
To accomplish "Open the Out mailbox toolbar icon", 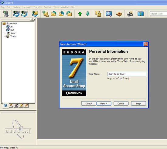I will click(24, 14).
